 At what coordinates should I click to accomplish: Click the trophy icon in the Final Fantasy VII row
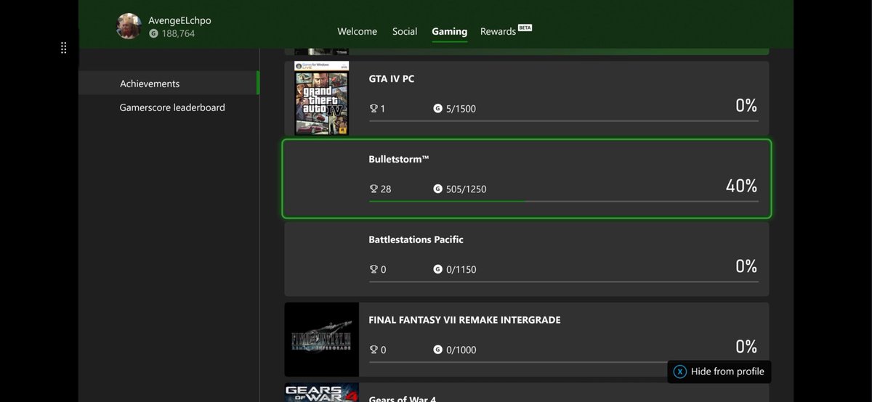374,350
